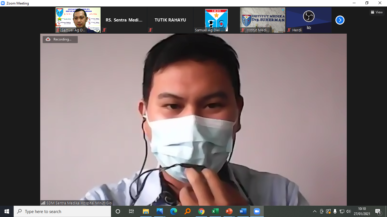387x217 pixels.
Task: Click the signal strength icon beside speaker name
Action: [x=43, y=203]
